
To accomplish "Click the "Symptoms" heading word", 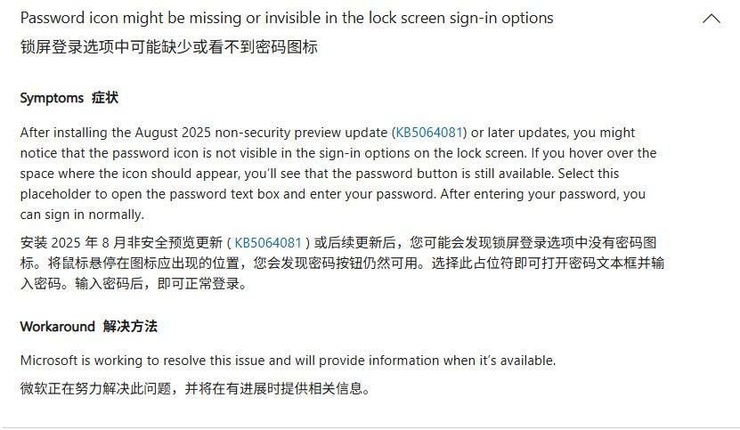I will click(x=52, y=98).
